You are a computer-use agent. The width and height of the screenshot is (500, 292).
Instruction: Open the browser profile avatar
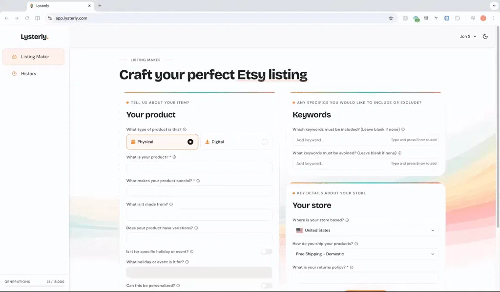pyautogui.click(x=483, y=18)
